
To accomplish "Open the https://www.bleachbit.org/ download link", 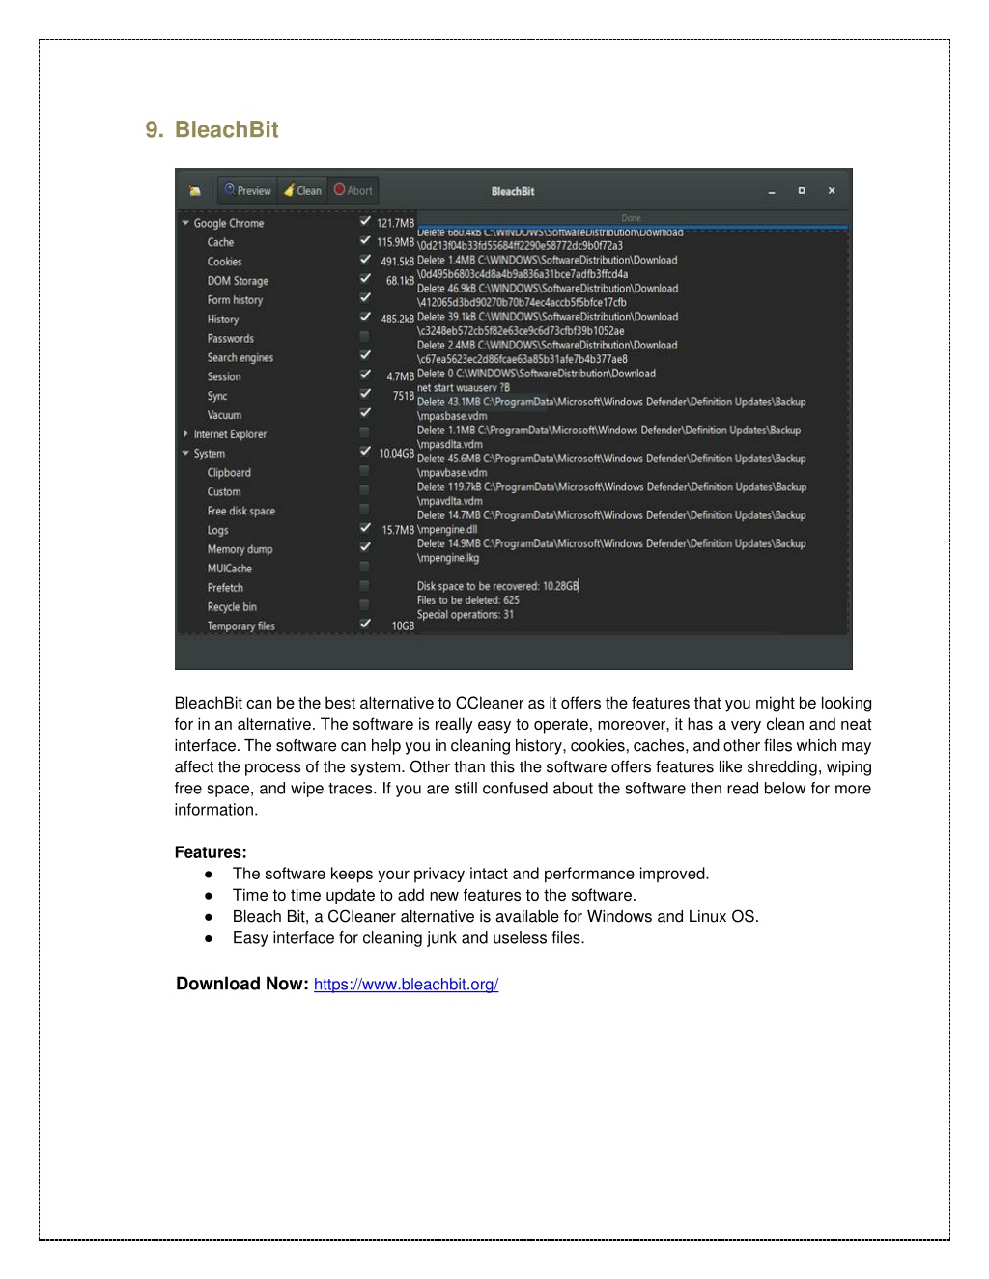I will [x=406, y=985].
